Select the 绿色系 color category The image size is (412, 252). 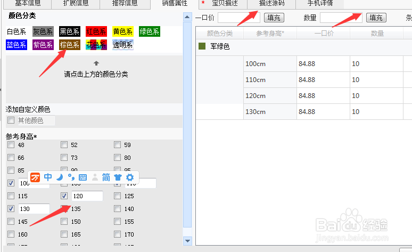[x=149, y=31]
